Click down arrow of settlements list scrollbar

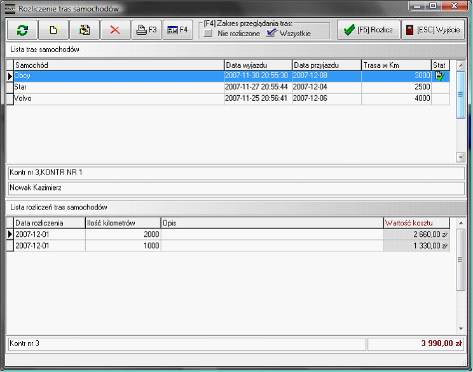pos(460,328)
